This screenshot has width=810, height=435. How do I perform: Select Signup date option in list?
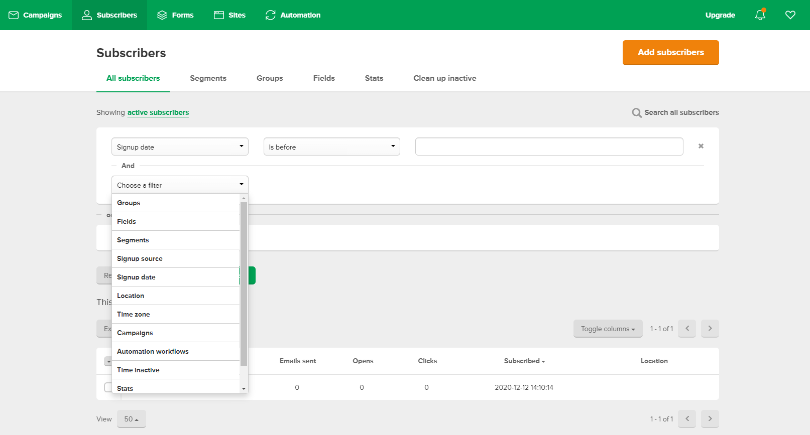[x=176, y=277]
